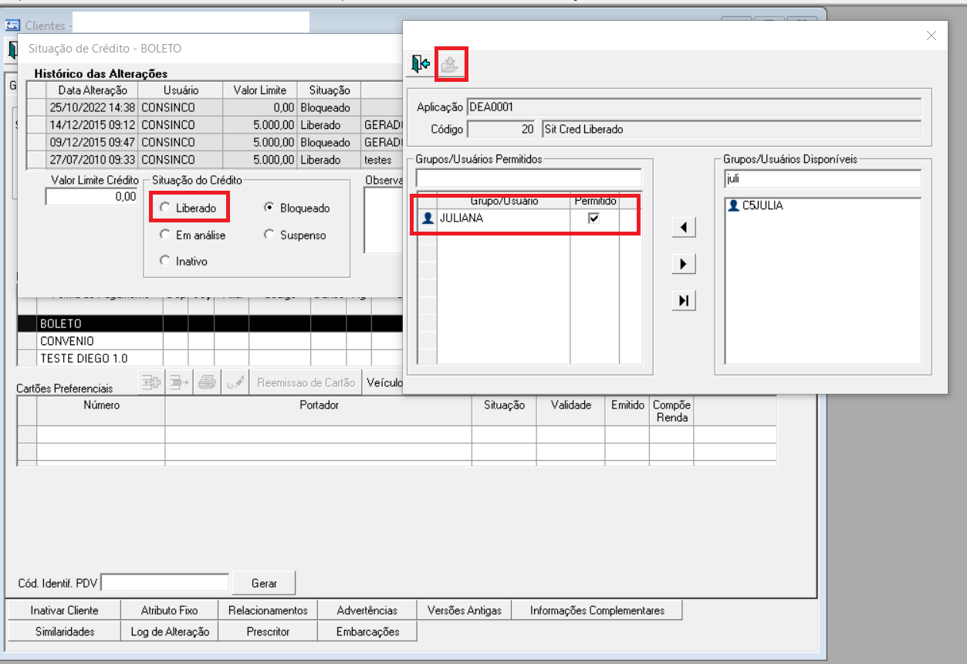Open the Veículo tab
The height and width of the screenshot is (664, 967).
pyautogui.click(x=384, y=382)
